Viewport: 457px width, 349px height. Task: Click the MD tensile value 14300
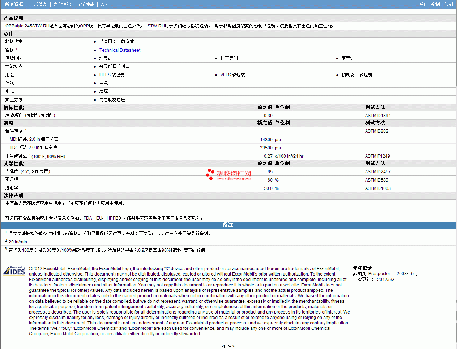266,140
